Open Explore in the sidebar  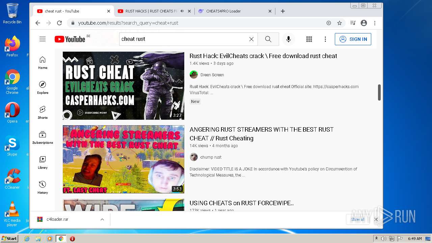[x=43, y=88]
